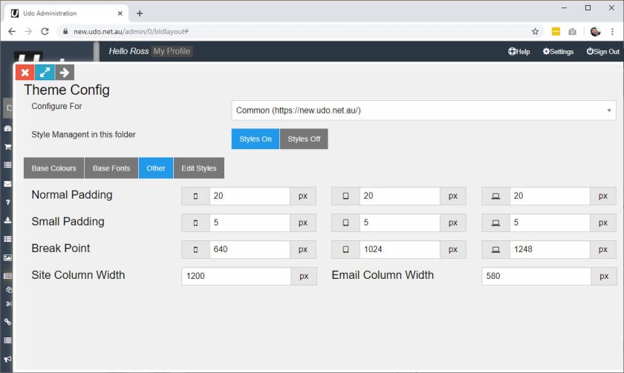Click the mobile icon beside Small Padding
624x373 pixels.
[x=195, y=222]
